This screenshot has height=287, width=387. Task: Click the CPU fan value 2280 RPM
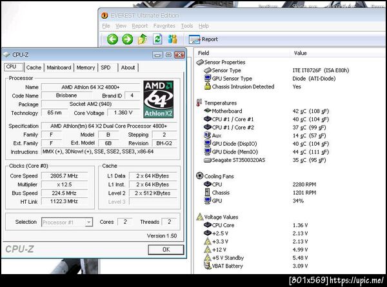tap(304, 184)
